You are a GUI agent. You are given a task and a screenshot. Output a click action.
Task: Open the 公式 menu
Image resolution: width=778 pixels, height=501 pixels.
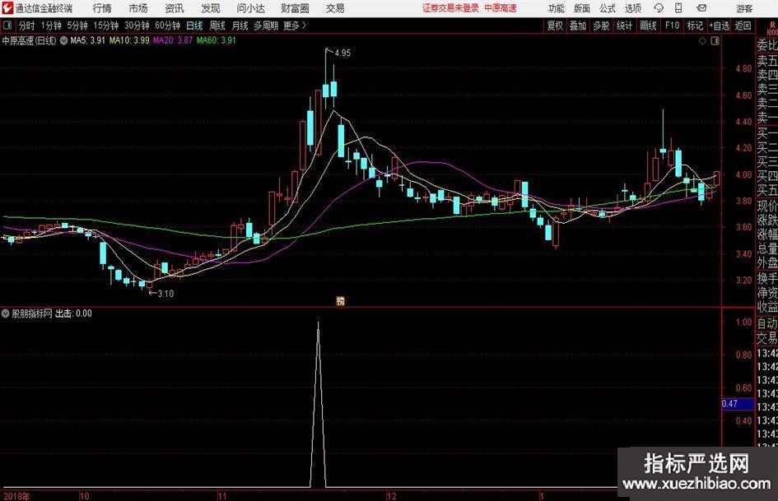click(608, 8)
